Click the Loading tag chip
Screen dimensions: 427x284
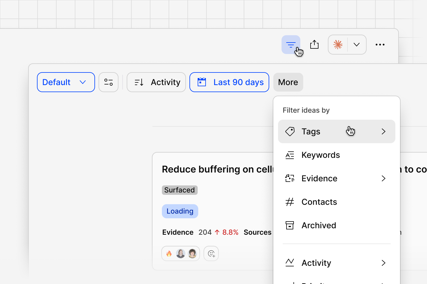coord(180,211)
